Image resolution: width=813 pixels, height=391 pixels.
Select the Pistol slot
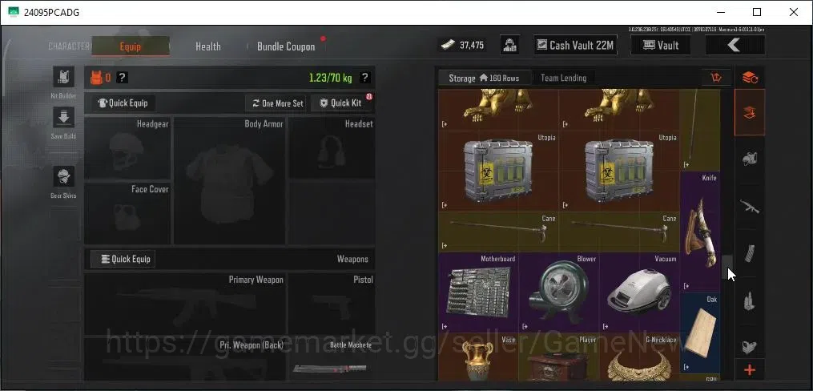coord(332,304)
